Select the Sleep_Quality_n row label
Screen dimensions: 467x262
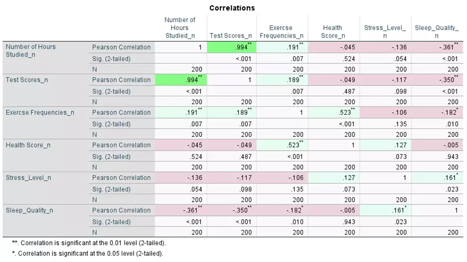pyautogui.click(x=29, y=210)
